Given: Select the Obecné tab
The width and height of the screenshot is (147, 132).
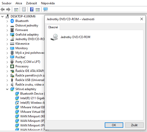Looking at the screenshot, I should (x=53, y=27).
